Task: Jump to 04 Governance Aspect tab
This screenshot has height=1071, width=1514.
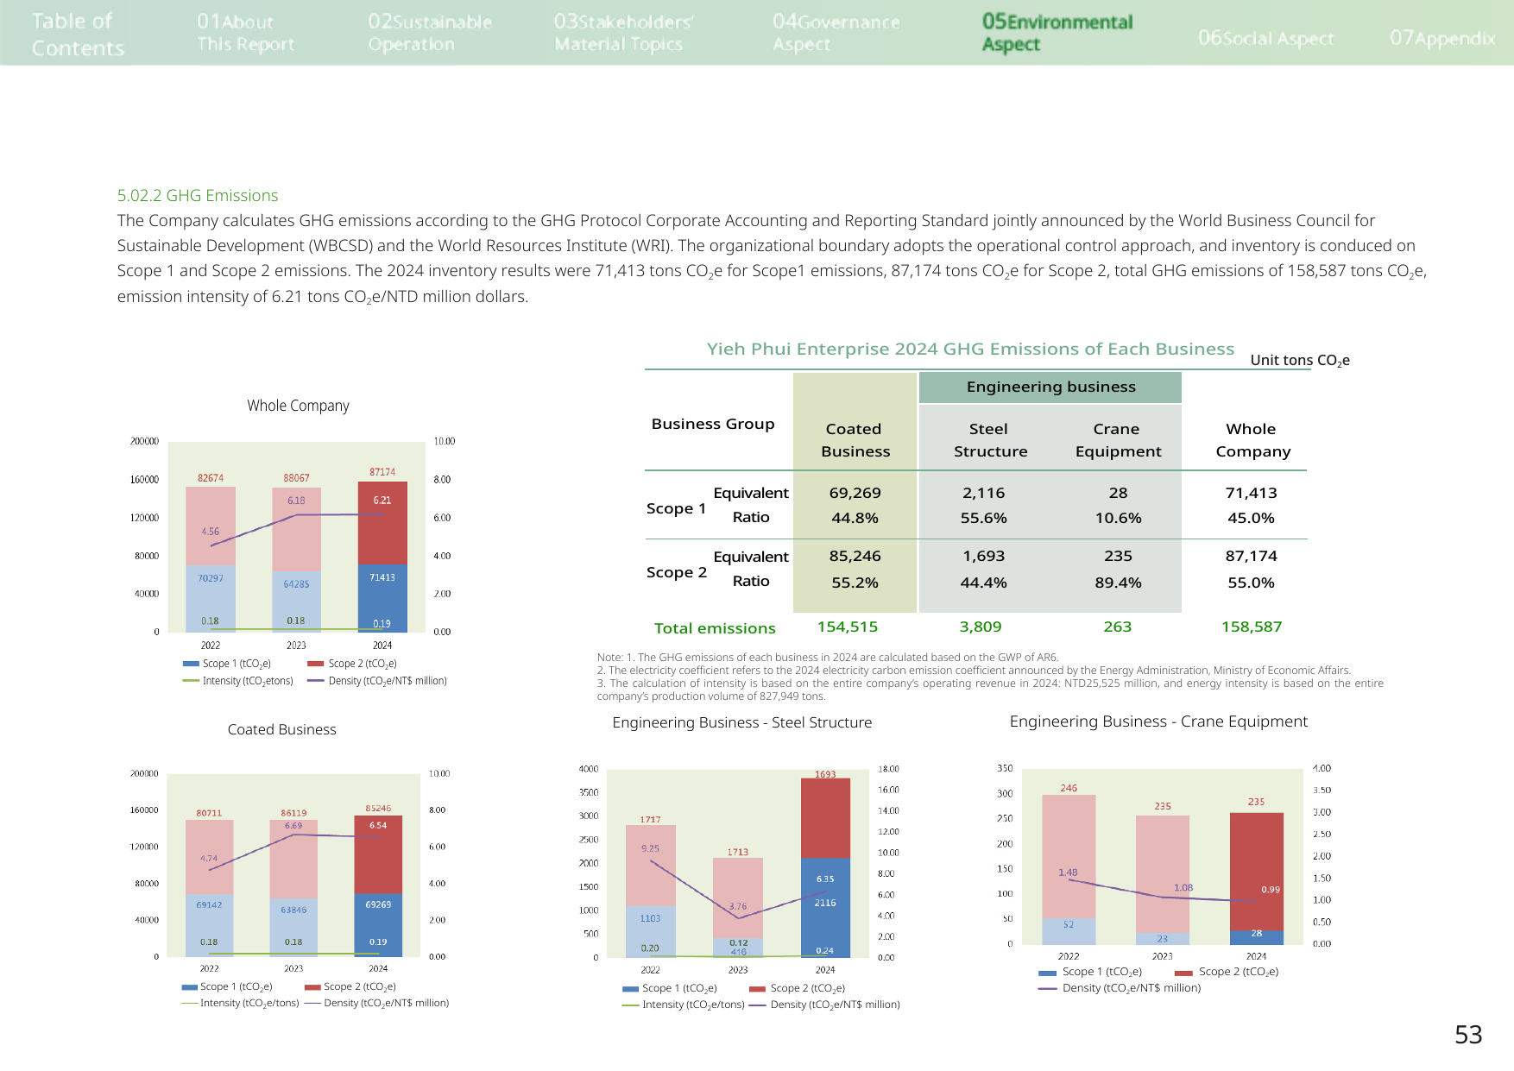Action: pyautogui.click(x=836, y=33)
